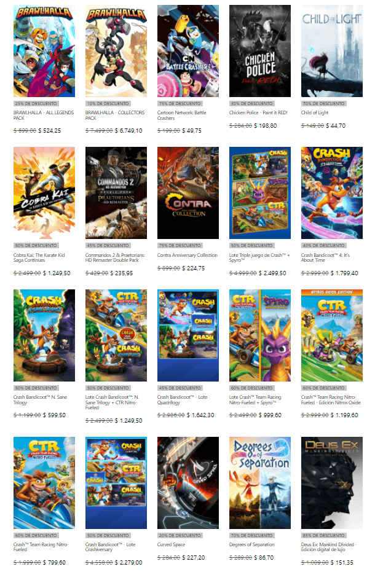Viewport: 383px width, 572px height.
Task: Click the 85% de descuento badge on Deus Ex
Action: pyautogui.click(x=323, y=536)
